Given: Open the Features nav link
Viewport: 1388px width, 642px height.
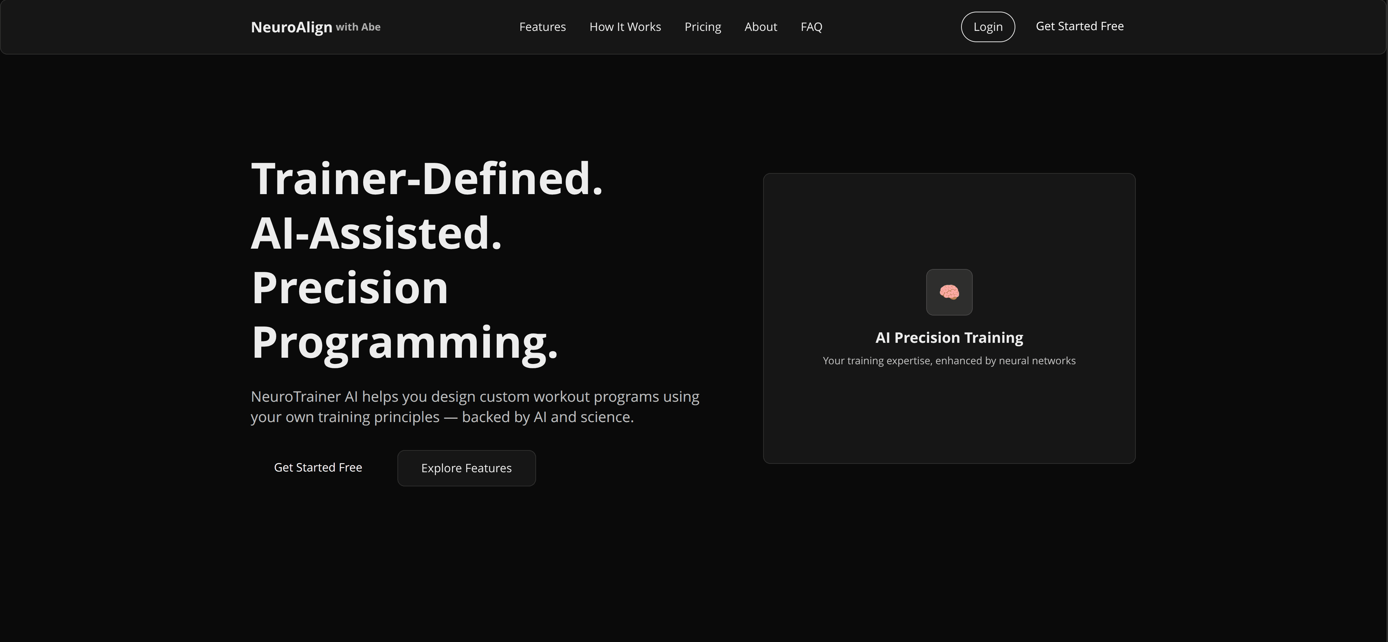Looking at the screenshot, I should [542, 27].
